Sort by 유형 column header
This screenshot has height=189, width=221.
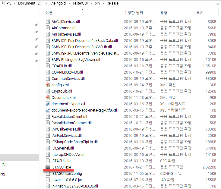coord(164,13)
